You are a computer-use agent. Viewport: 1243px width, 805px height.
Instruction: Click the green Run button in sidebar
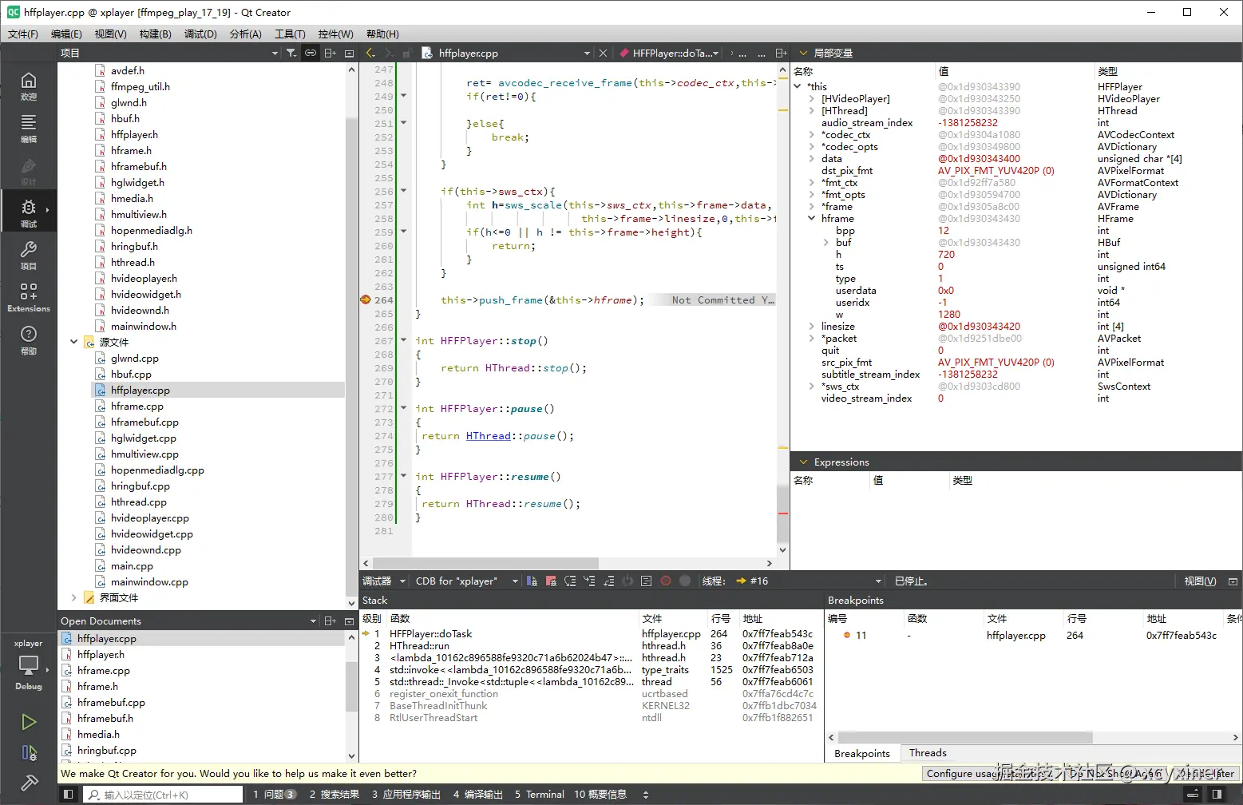pyautogui.click(x=29, y=722)
